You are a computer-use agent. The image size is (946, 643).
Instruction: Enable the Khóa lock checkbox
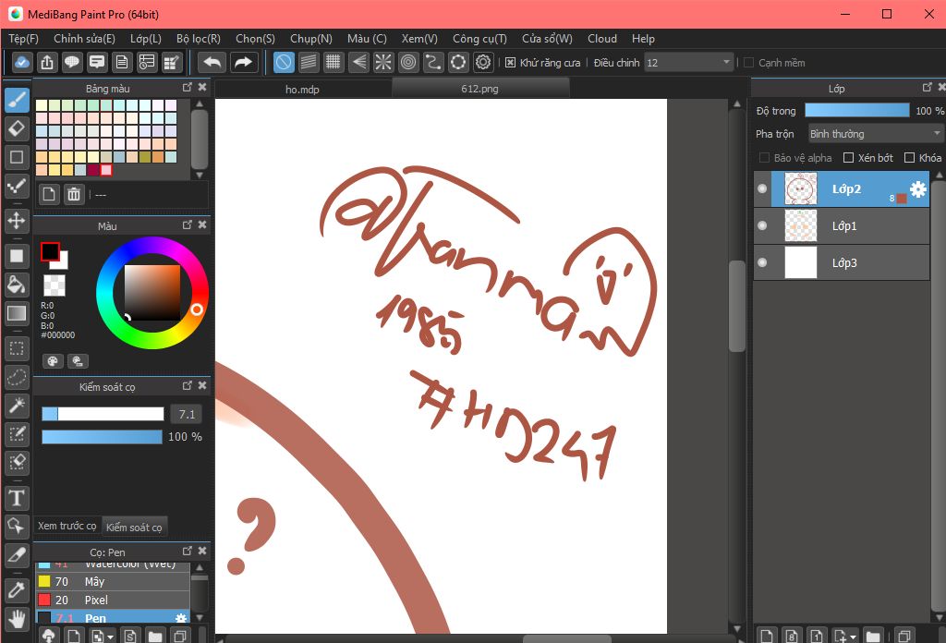tap(909, 157)
